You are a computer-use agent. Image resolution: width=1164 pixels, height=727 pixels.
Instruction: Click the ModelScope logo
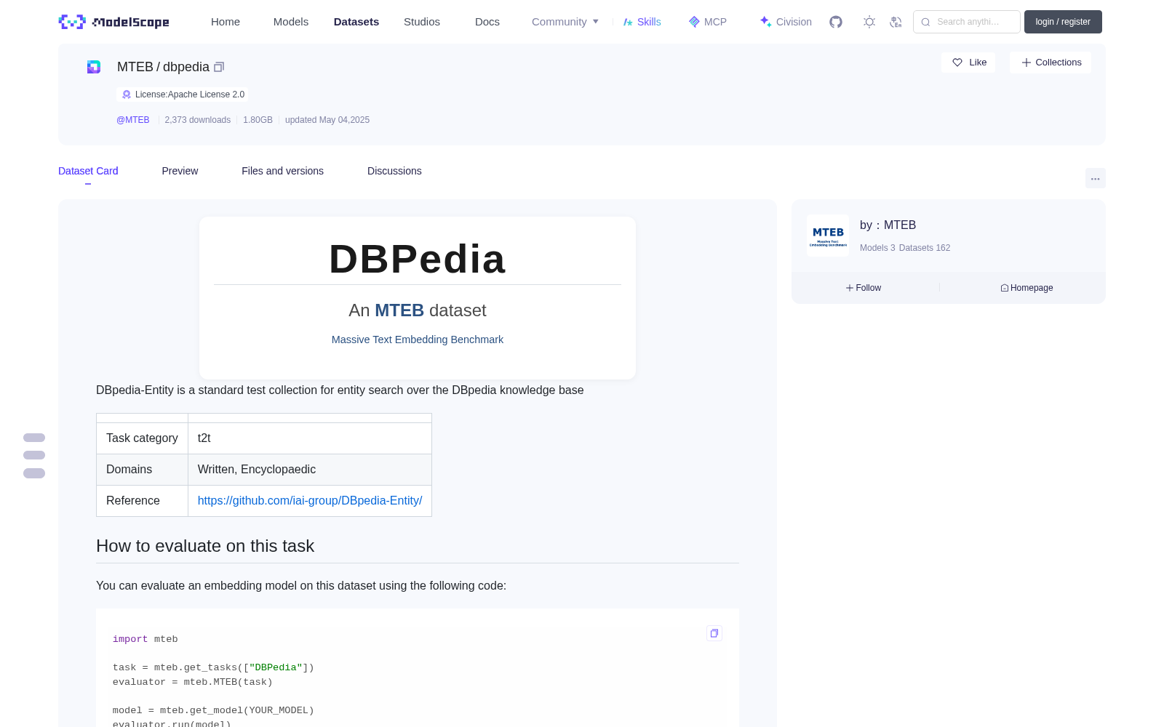coord(114,22)
